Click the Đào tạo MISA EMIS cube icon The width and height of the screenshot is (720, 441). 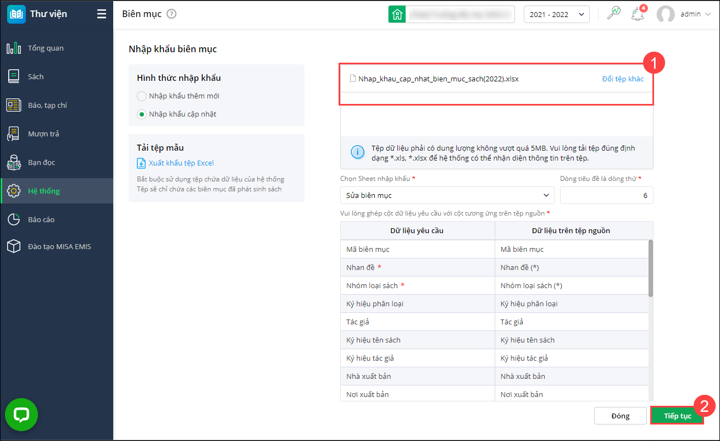(14, 246)
